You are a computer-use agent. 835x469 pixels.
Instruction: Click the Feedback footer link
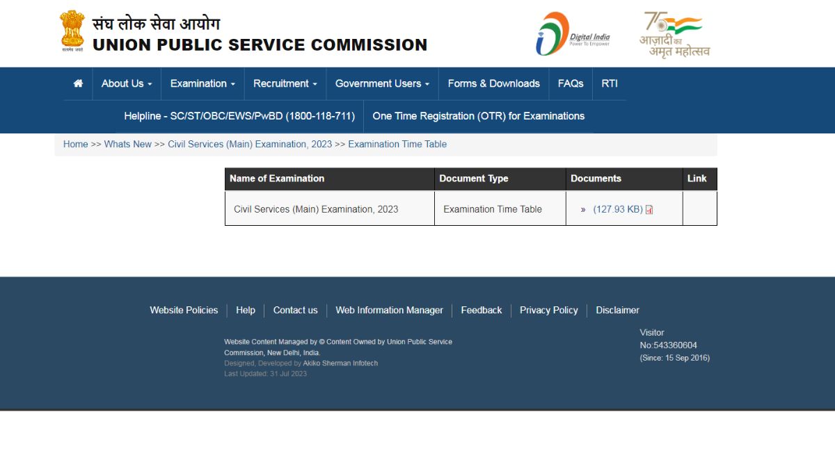pyautogui.click(x=481, y=311)
